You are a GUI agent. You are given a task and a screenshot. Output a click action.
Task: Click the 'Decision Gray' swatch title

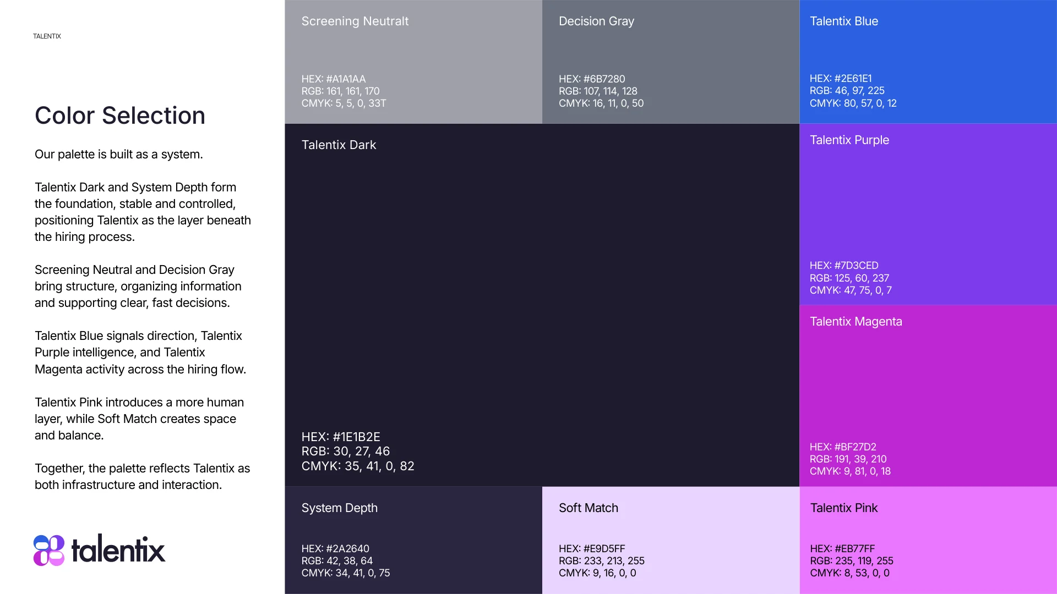596,21
